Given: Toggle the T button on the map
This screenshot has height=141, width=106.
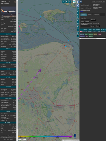Looking at the screenshot, I should pos(70,2).
